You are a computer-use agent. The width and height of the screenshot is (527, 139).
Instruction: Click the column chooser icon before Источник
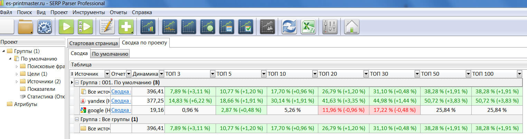pos(72,74)
